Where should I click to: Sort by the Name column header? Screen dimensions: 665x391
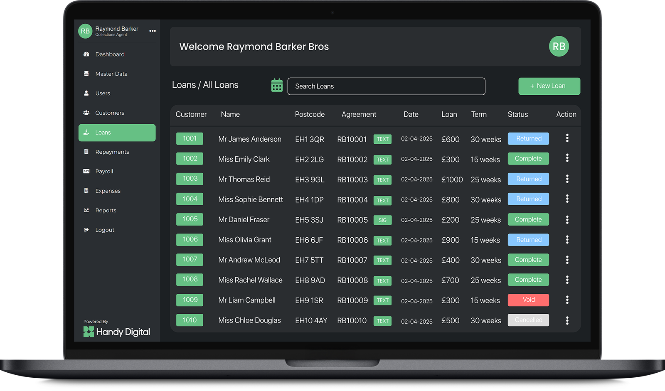pyautogui.click(x=230, y=114)
